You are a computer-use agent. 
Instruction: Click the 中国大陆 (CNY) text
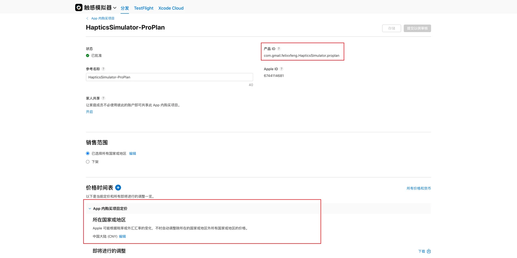pyautogui.click(x=105, y=236)
